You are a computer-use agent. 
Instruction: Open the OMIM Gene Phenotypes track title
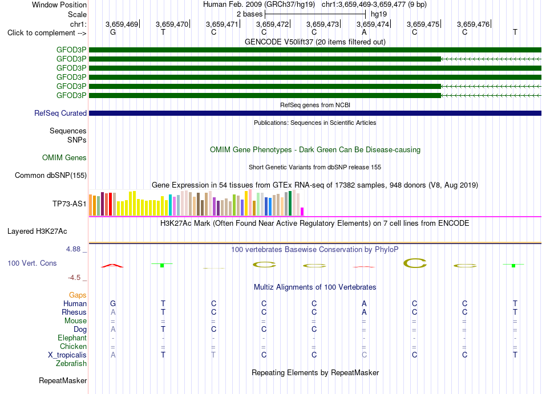pyautogui.click(x=315, y=150)
